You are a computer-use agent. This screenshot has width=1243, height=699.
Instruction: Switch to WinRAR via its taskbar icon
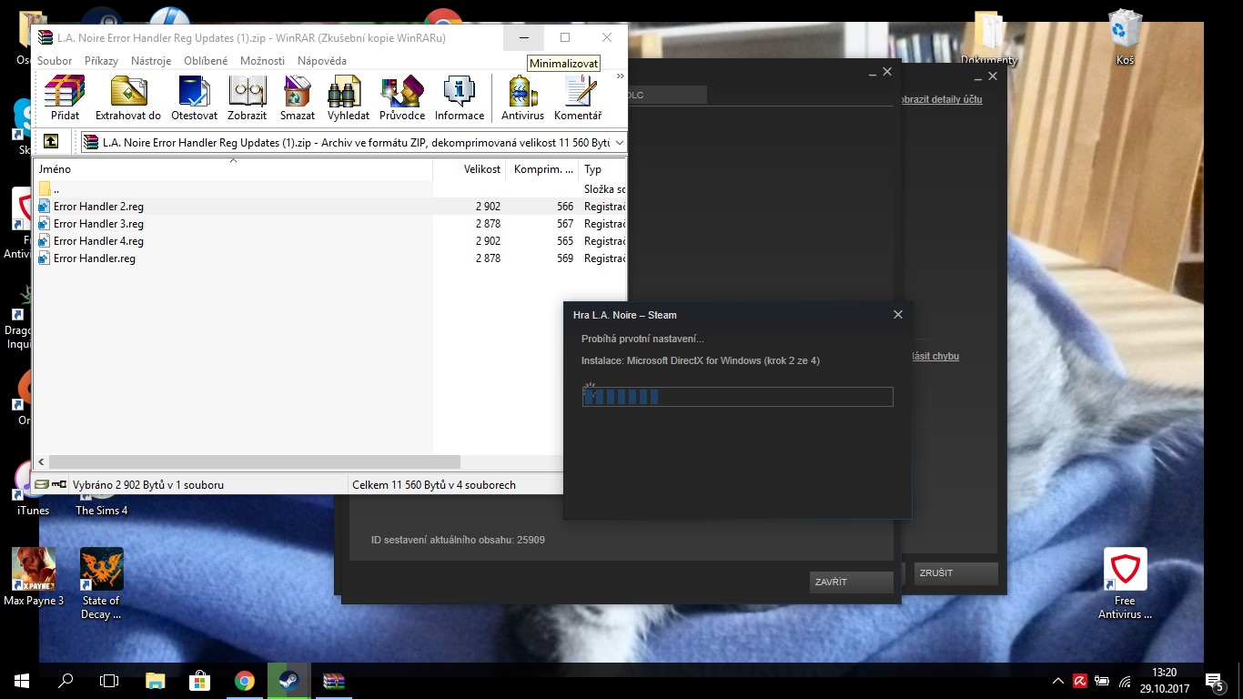click(334, 680)
